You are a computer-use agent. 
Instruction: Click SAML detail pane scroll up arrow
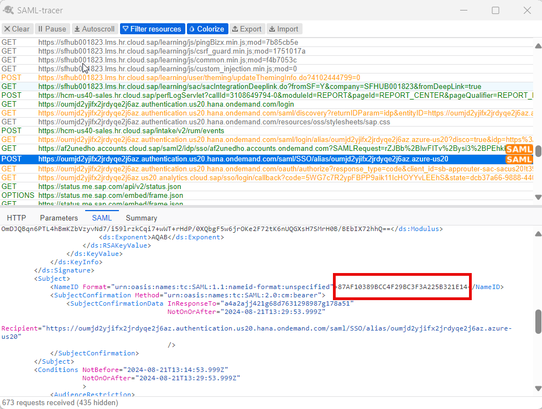pos(538,234)
